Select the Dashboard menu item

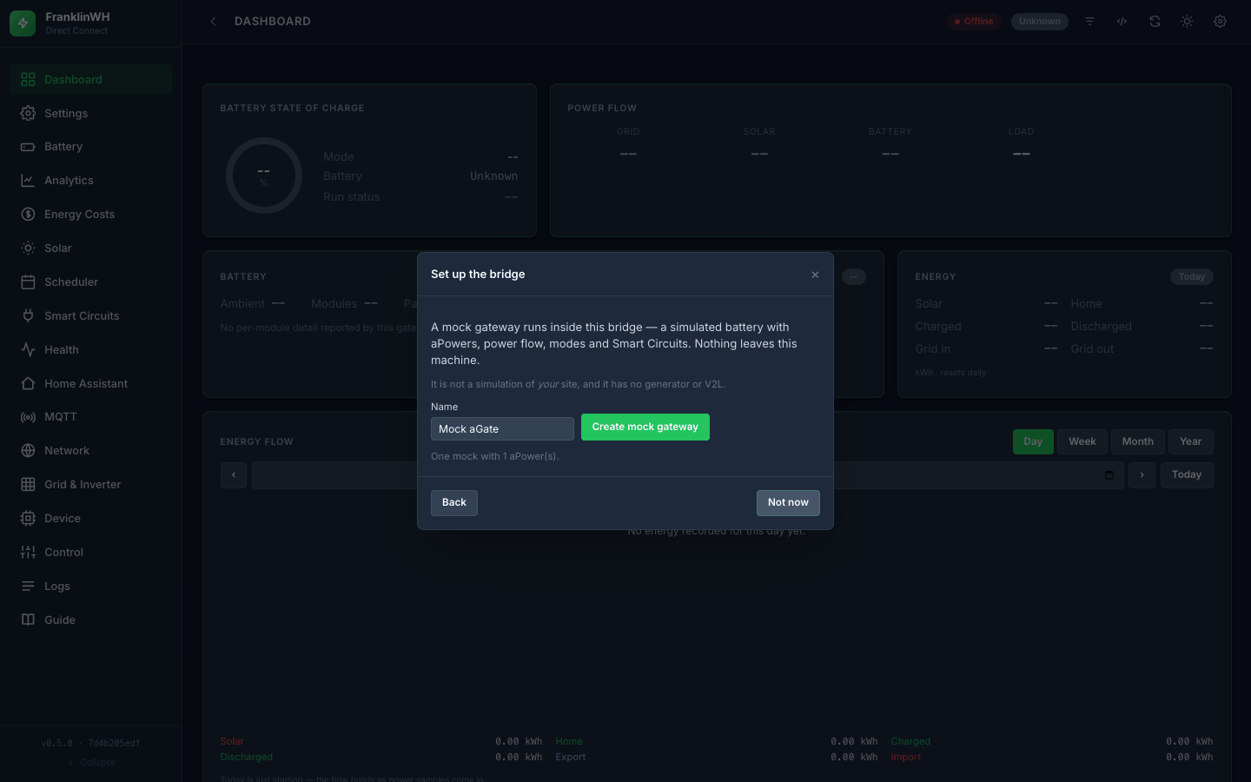(91, 79)
